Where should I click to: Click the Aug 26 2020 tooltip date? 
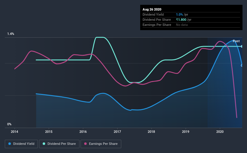pyautogui.click(x=152, y=9)
